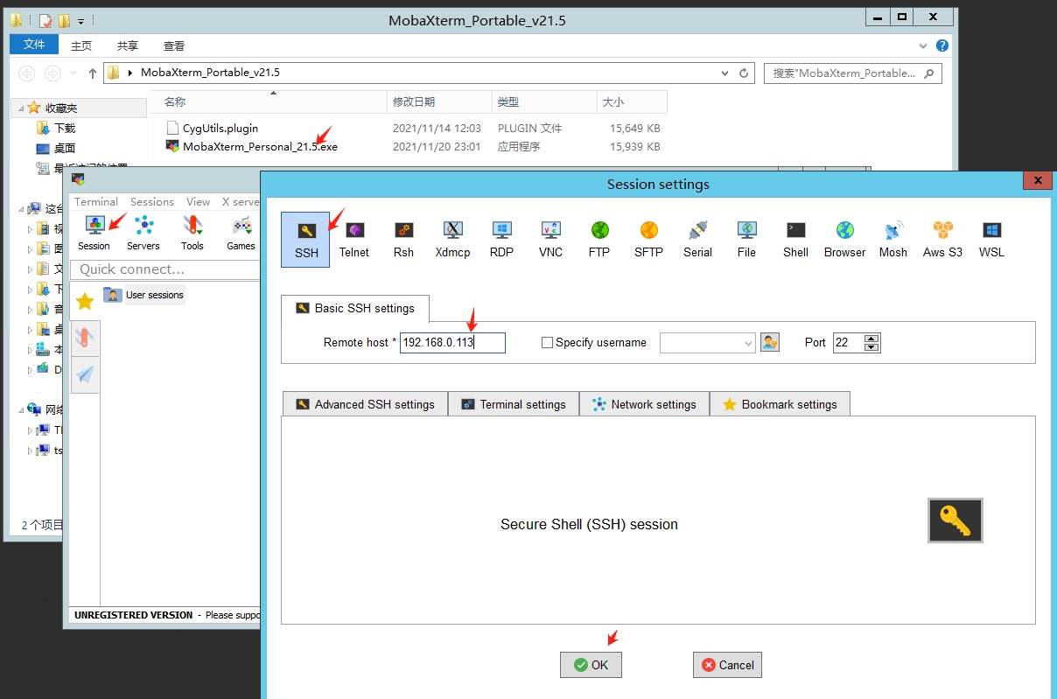Open the 共享 ribbon tab in Explorer

tap(128, 45)
